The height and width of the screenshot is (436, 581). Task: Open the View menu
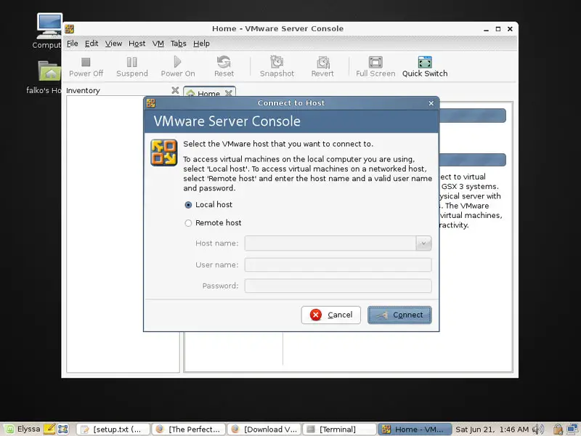pyautogui.click(x=113, y=44)
